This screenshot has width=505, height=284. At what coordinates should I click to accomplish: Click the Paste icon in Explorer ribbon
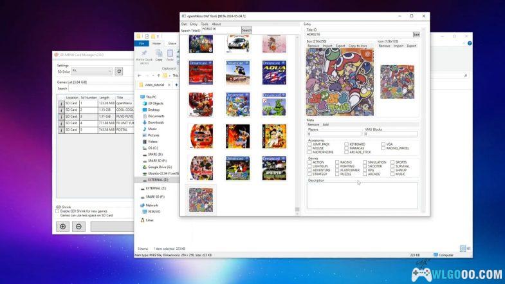170,55
